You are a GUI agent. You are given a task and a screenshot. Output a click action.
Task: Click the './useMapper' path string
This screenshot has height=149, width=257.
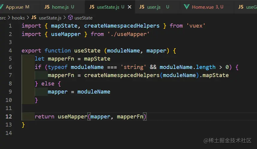point(128,34)
